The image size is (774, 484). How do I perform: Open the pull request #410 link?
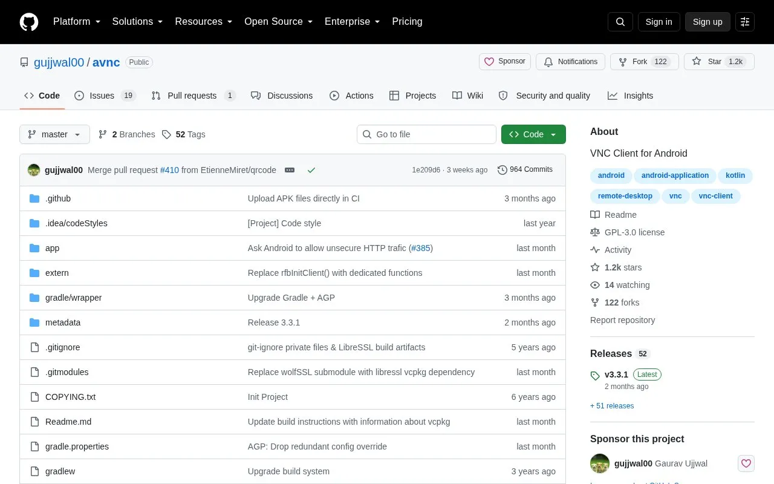click(x=169, y=170)
